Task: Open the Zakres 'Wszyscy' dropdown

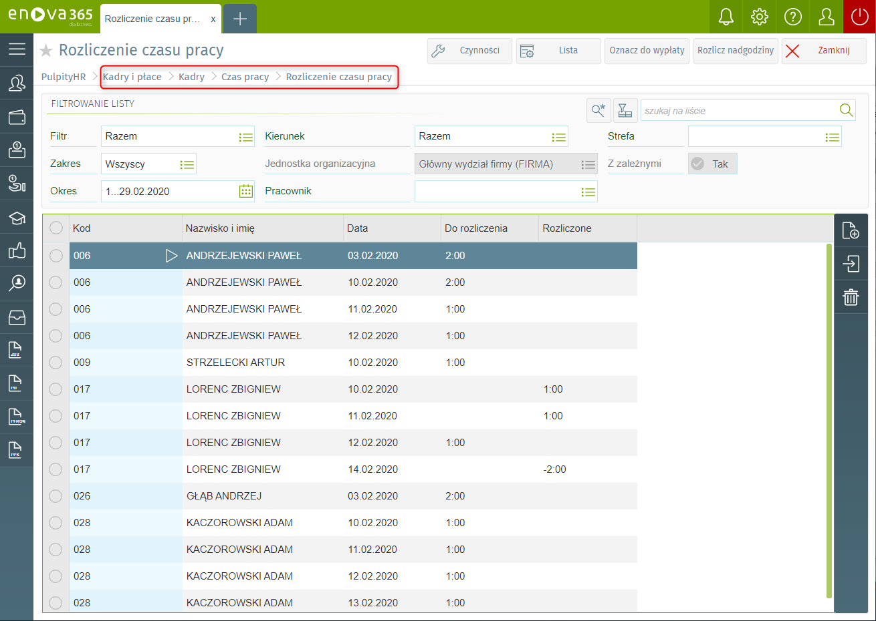Action: pyautogui.click(x=187, y=164)
